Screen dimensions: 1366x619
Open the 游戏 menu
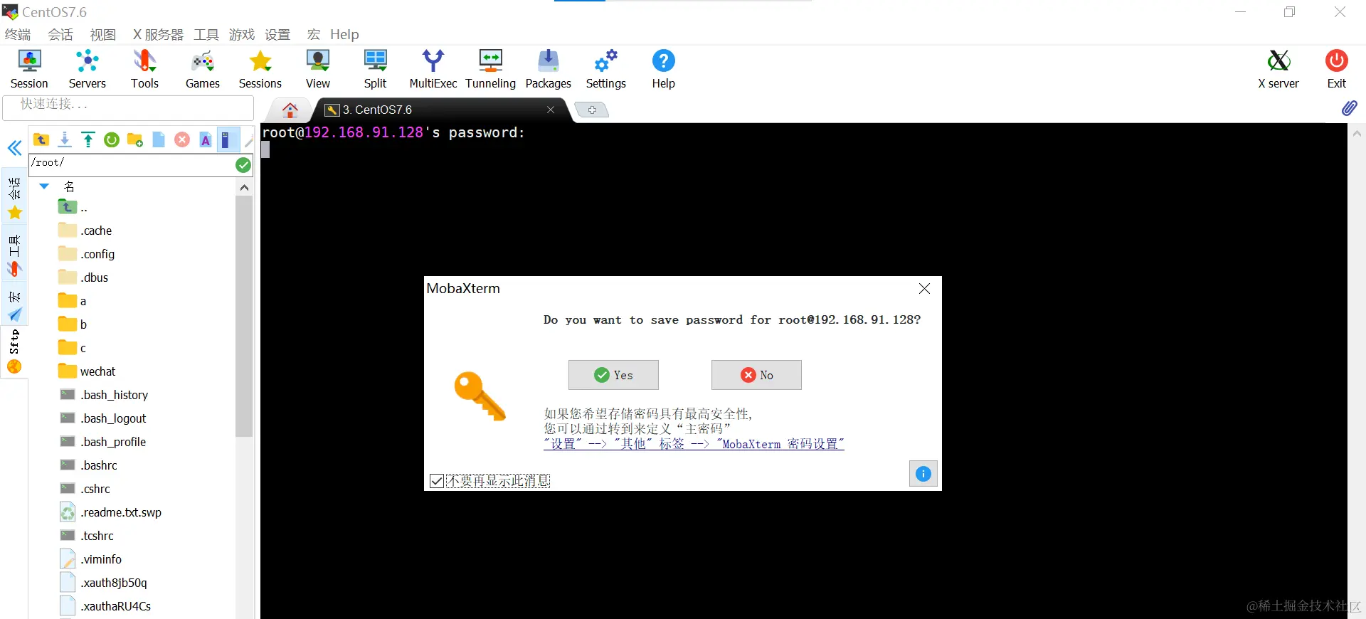pyautogui.click(x=242, y=34)
